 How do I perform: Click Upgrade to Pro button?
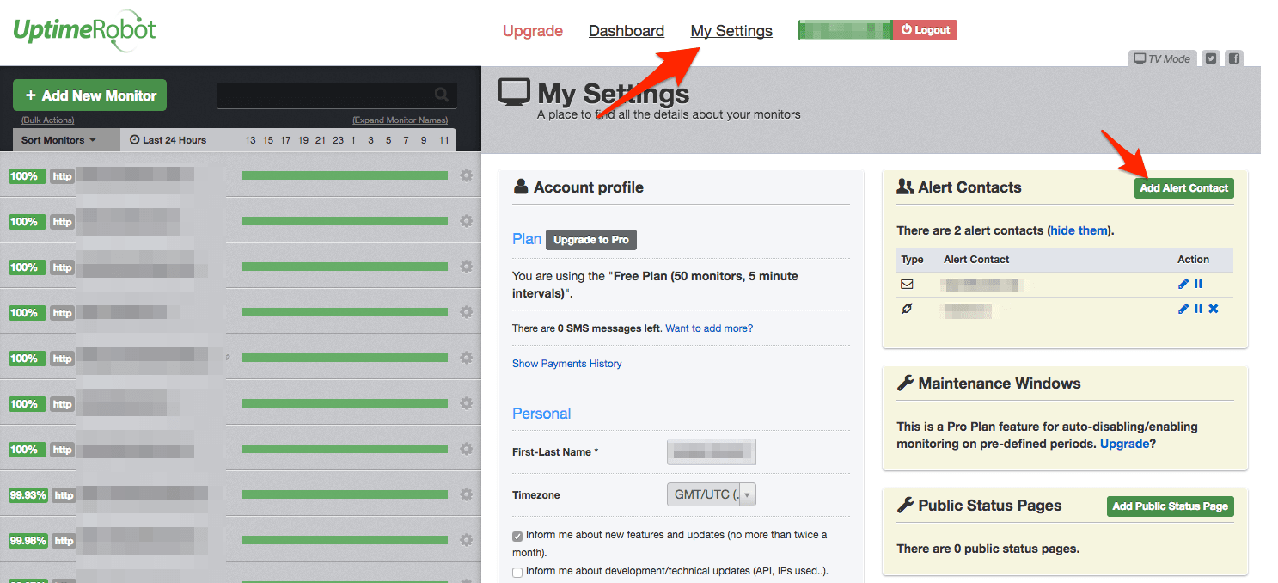click(x=591, y=240)
